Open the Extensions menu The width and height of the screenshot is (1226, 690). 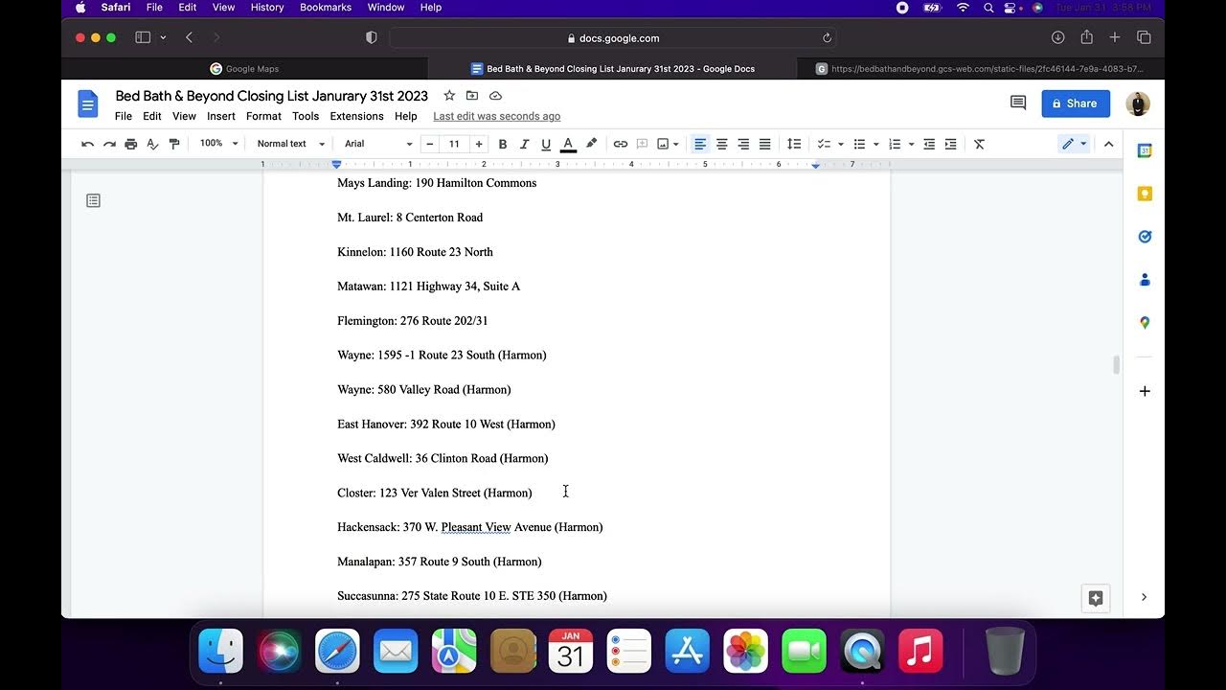pyautogui.click(x=356, y=116)
